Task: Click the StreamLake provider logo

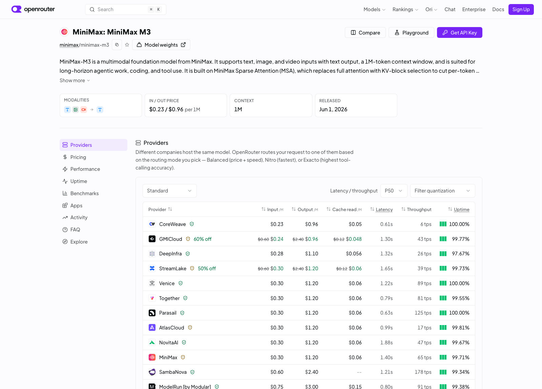Action: pyautogui.click(x=152, y=268)
